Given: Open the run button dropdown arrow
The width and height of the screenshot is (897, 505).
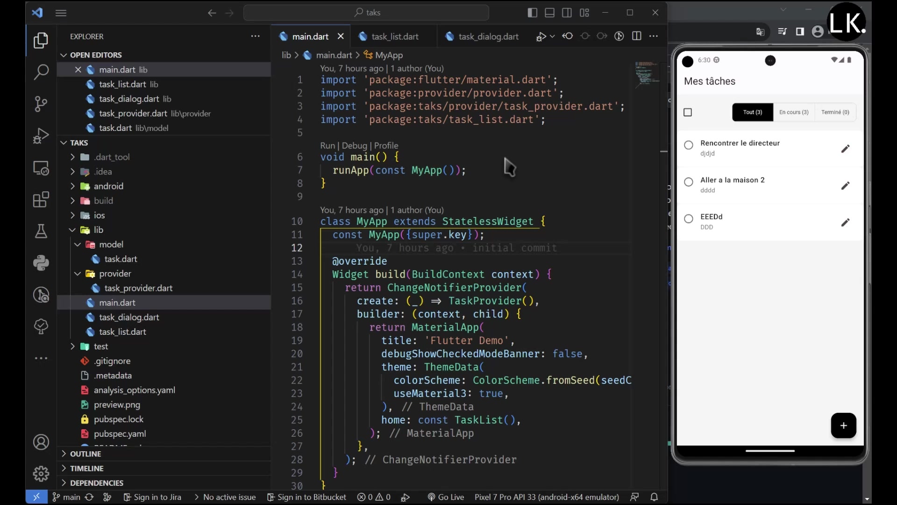Looking at the screenshot, I should click(552, 36).
